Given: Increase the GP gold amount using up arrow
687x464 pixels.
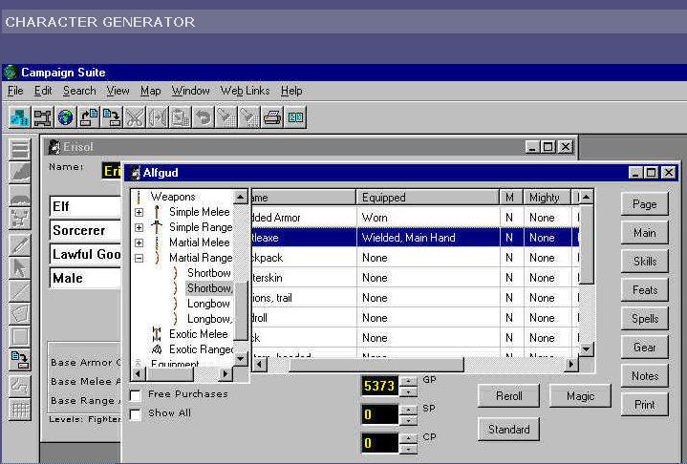Looking at the screenshot, I should [x=408, y=380].
